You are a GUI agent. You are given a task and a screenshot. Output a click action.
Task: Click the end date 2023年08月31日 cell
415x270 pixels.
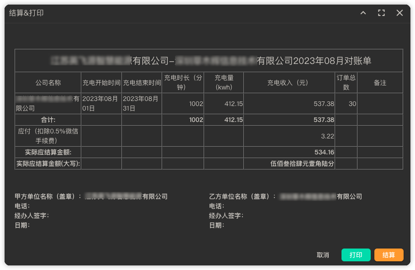[x=142, y=104]
